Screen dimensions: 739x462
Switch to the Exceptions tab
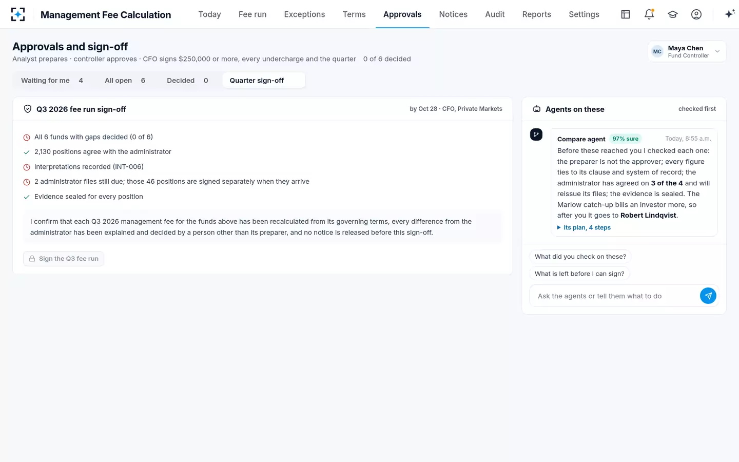[304, 14]
